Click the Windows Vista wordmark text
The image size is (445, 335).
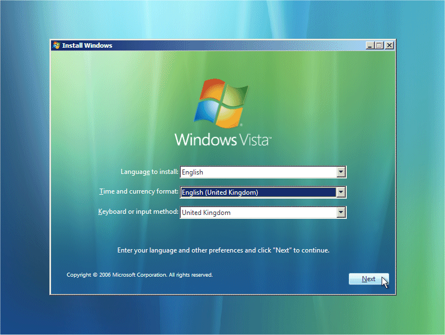pyautogui.click(x=223, y=140)
